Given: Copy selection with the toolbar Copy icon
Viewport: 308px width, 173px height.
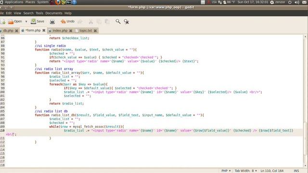Looking at the screenshot, I should click(x=99, y=22).
